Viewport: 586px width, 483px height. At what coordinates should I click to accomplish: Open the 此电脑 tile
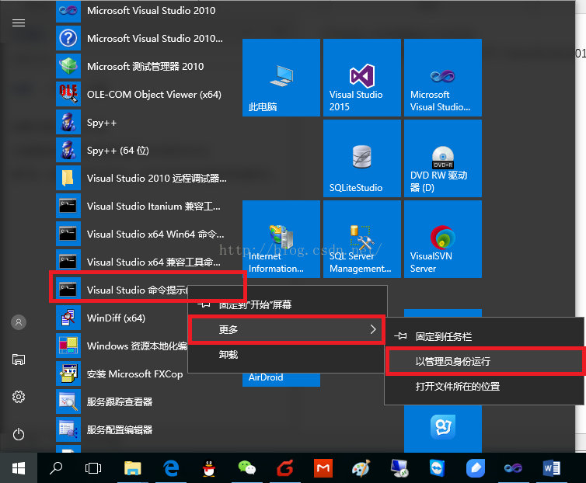tap(281, 78)
